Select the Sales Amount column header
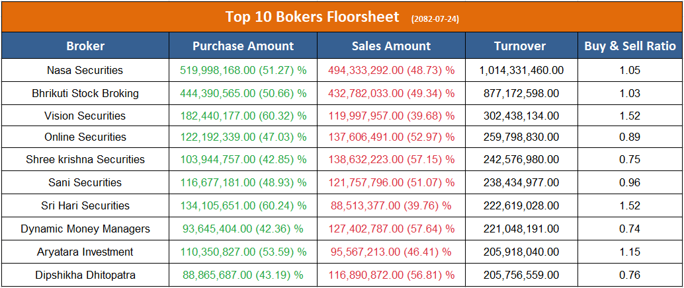This screenshot has width=684, height=288. point(391,46)
